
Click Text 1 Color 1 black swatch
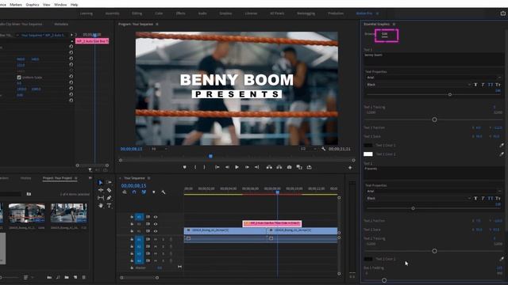tap(368, 145)
